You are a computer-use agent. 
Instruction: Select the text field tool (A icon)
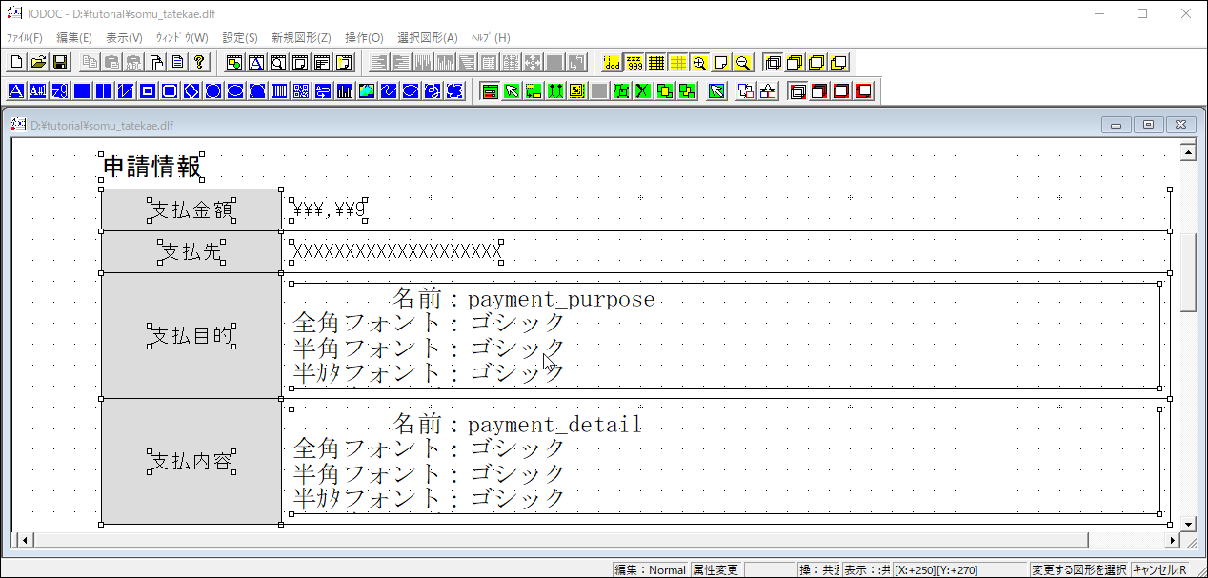point(16,90)
